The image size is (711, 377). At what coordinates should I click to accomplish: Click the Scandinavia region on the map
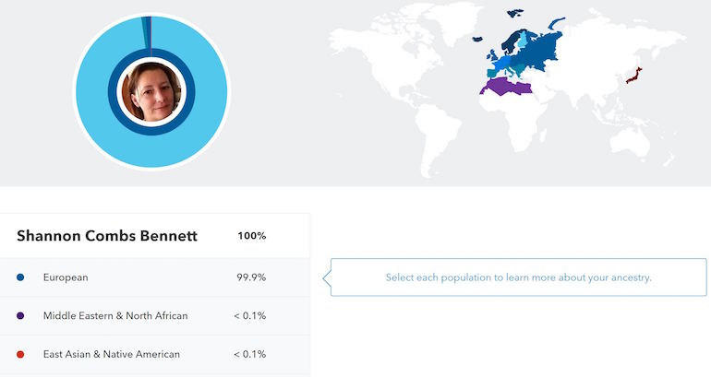511,41
